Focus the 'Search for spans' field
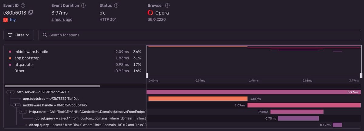This screenshot has height=131, width=364. (200, 35)
